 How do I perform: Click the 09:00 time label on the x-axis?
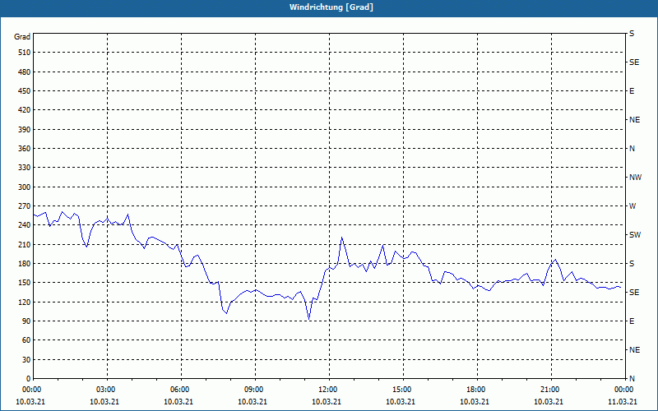(253, 390)
